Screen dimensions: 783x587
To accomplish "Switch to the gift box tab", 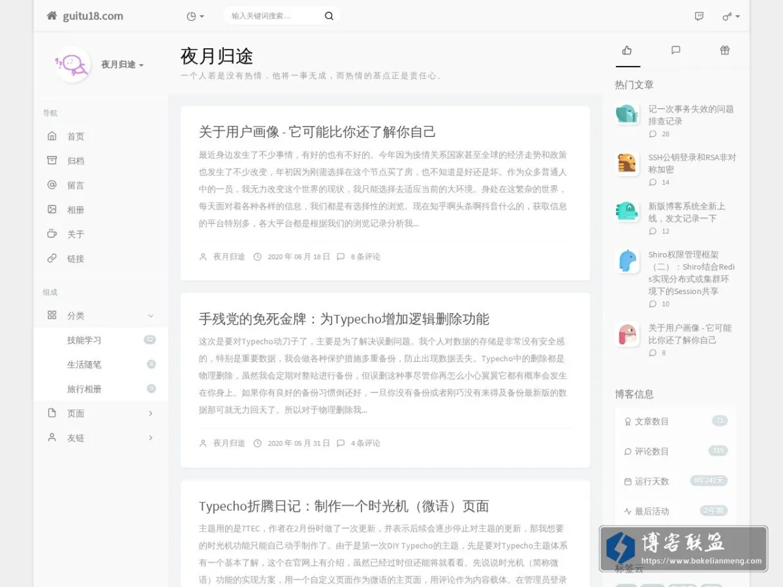I will (x=725, y=50).
